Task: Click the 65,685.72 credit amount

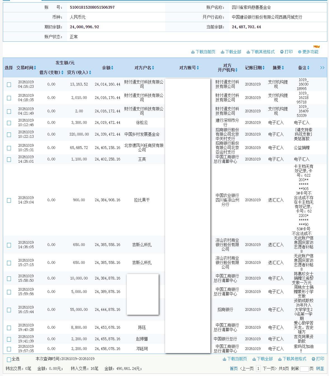Action: [x=79, y=148]
